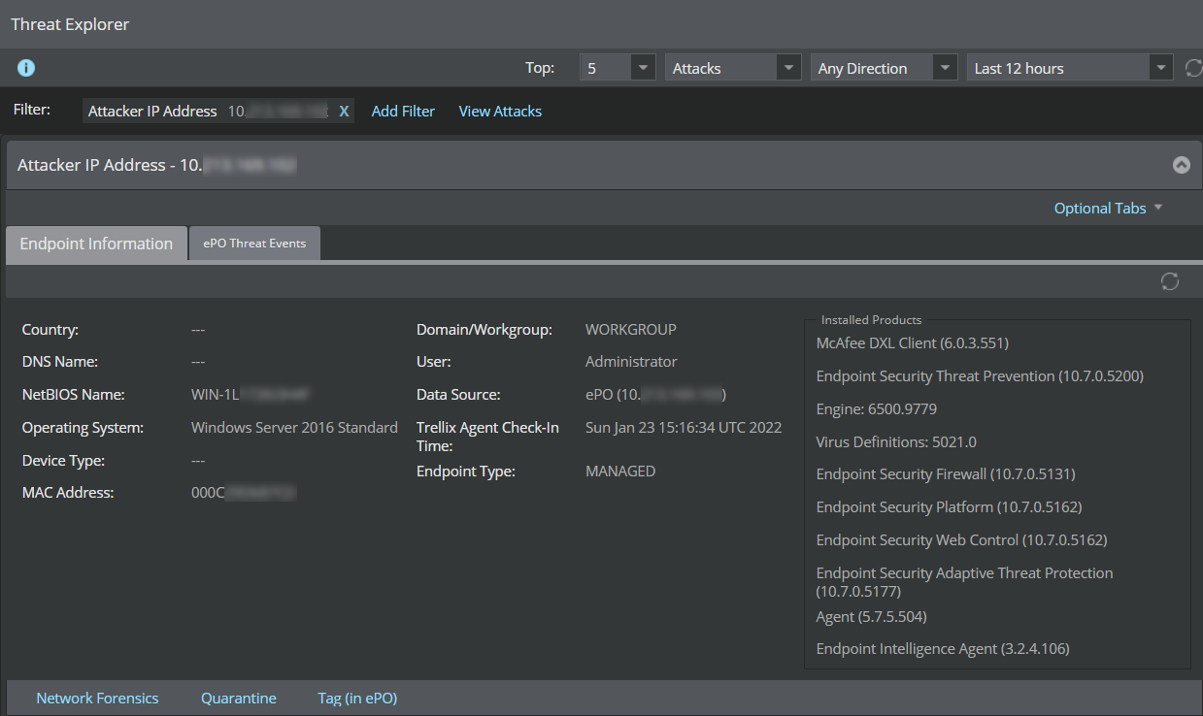Select Endpoint Security Firewall (10.7.0.5131) entry
The image size is (1203, 716).
pos(946,474)
